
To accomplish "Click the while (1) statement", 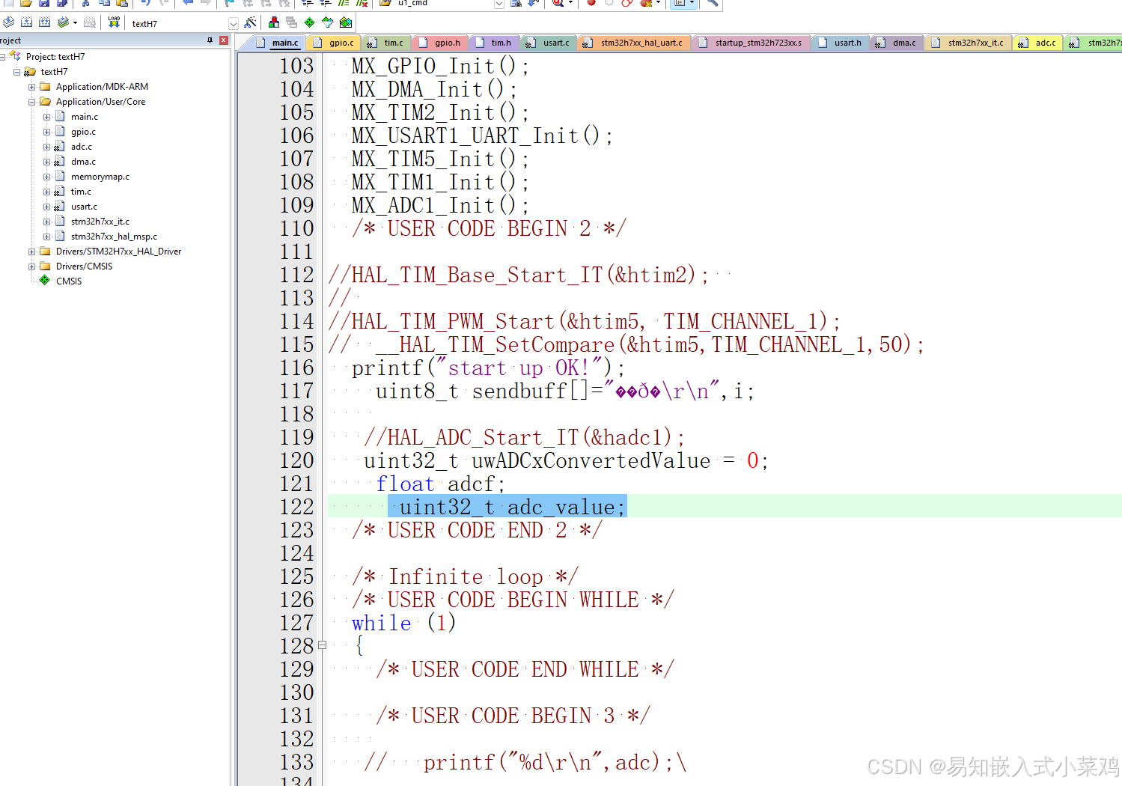I will [403, 623].
